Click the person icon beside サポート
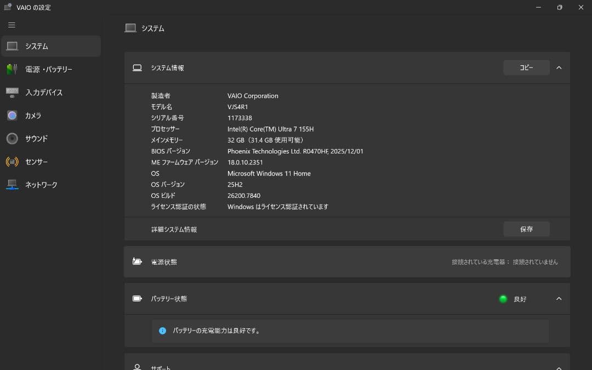592x370 pixels. click(137, 367)
